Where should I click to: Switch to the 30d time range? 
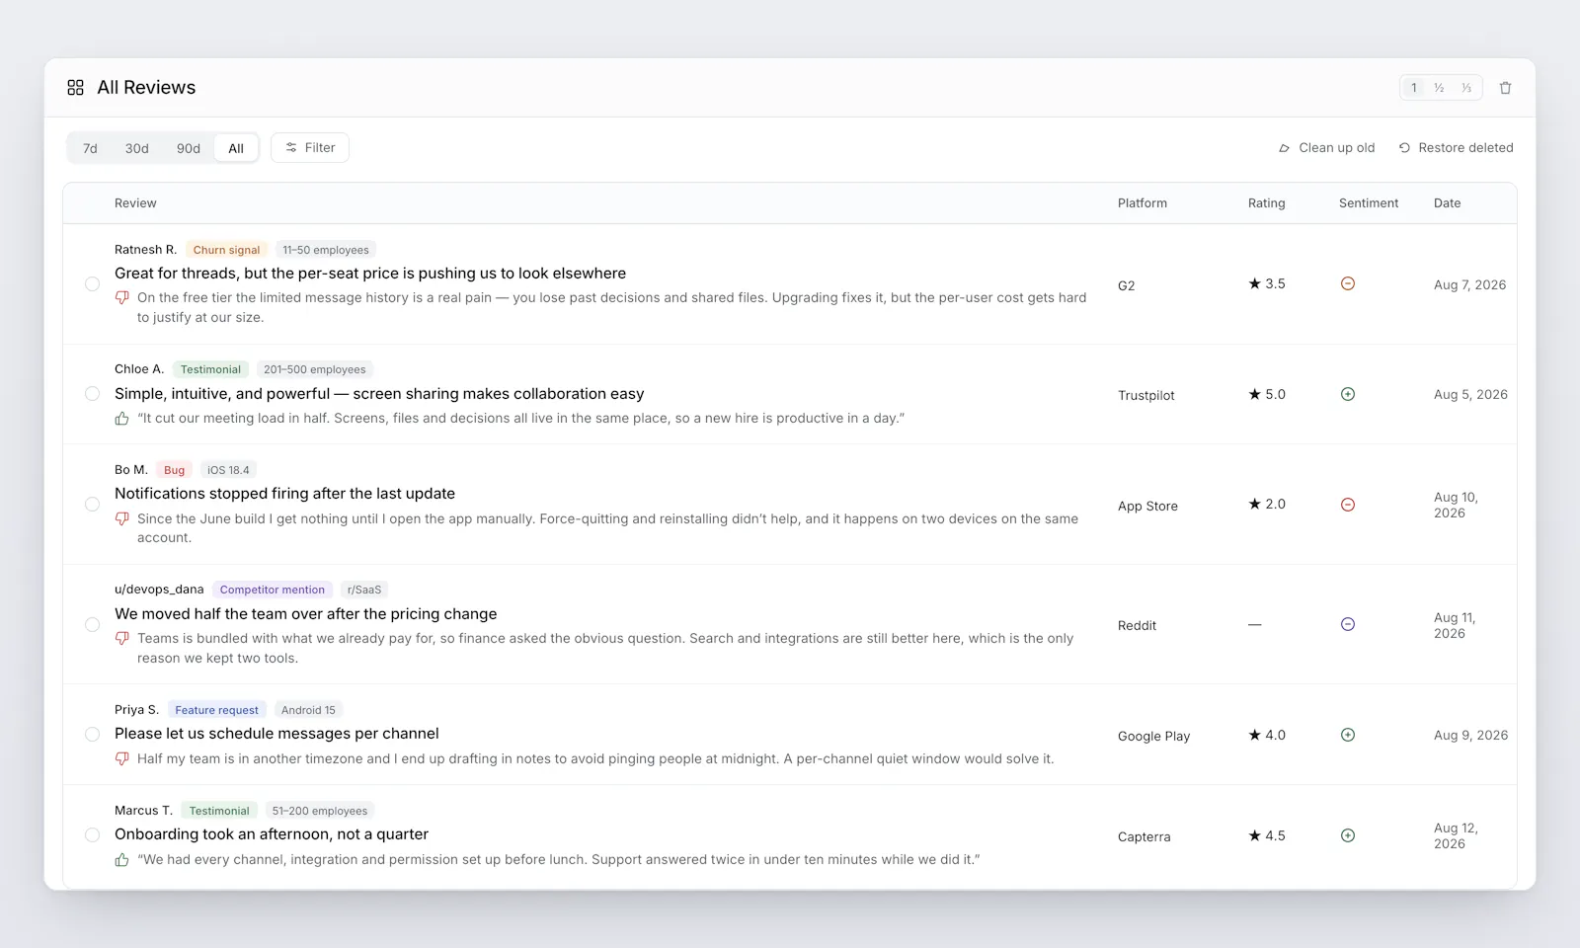[137, 148]
